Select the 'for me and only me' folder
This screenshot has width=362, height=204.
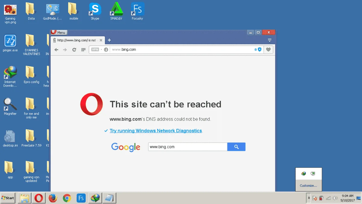[x=31, y=108]
